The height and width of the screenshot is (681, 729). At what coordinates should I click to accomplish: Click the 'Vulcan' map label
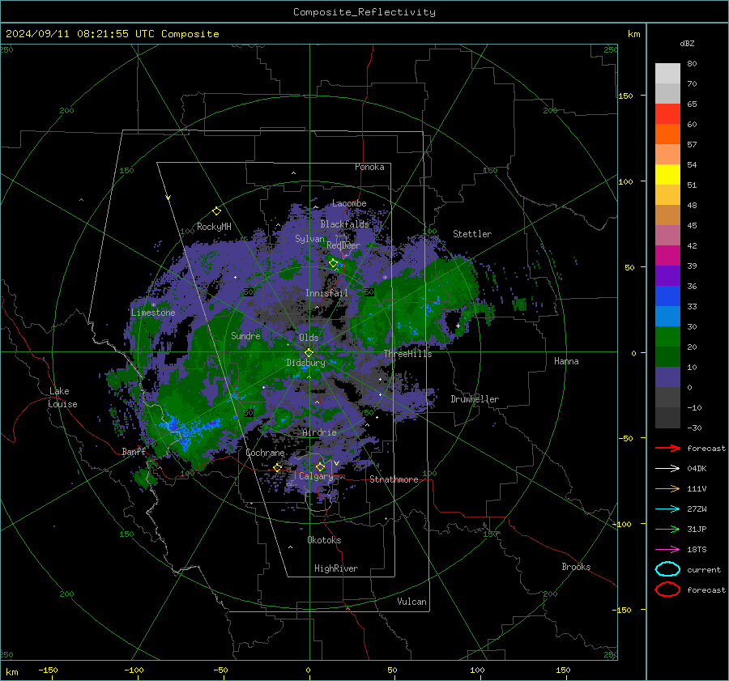point(412,602)
